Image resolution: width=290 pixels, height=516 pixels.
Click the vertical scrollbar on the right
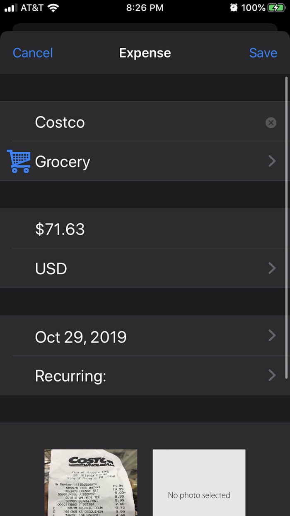point(286,227)
